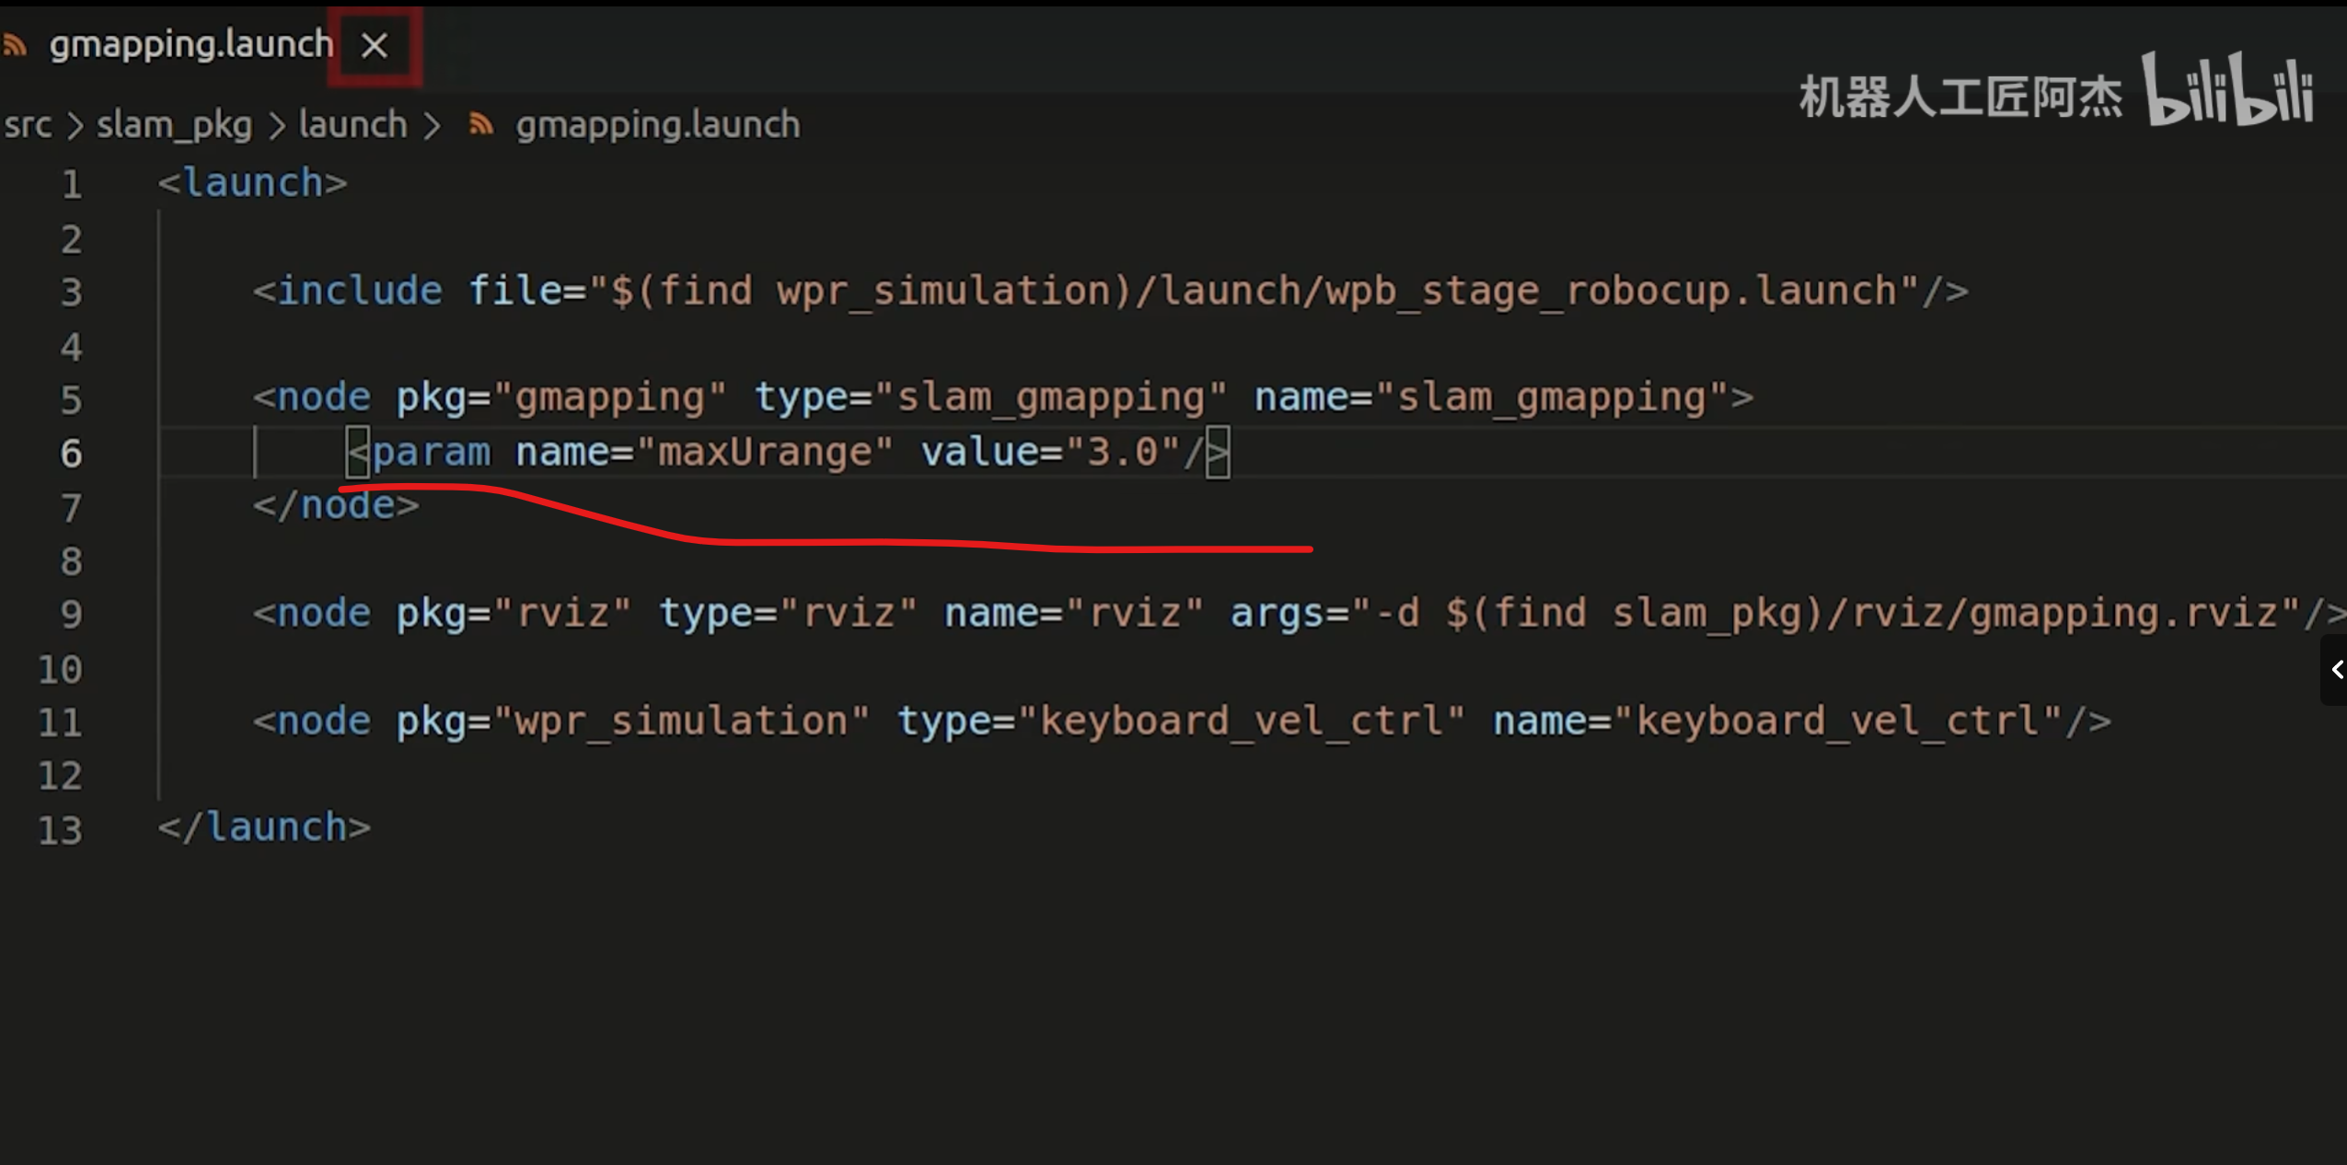Open the launch breadcrumb folder
The image size is (2347, 1165).
point(353,124)
